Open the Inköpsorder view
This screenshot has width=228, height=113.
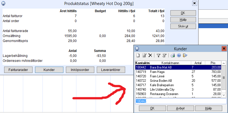point(80,70)
